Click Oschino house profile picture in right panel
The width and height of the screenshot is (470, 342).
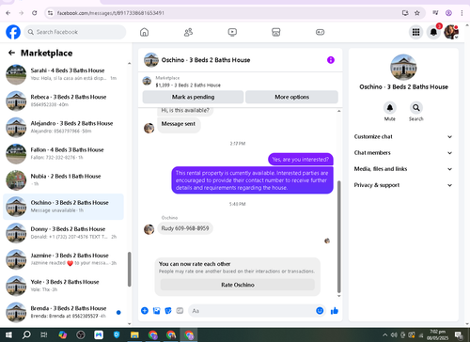(403, 67)
